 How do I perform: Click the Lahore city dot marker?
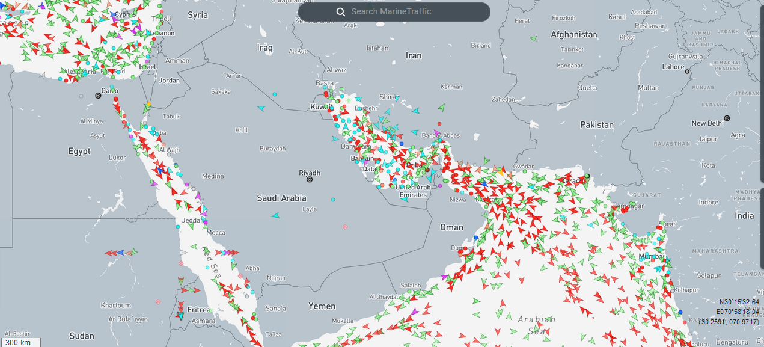[687, 72]
